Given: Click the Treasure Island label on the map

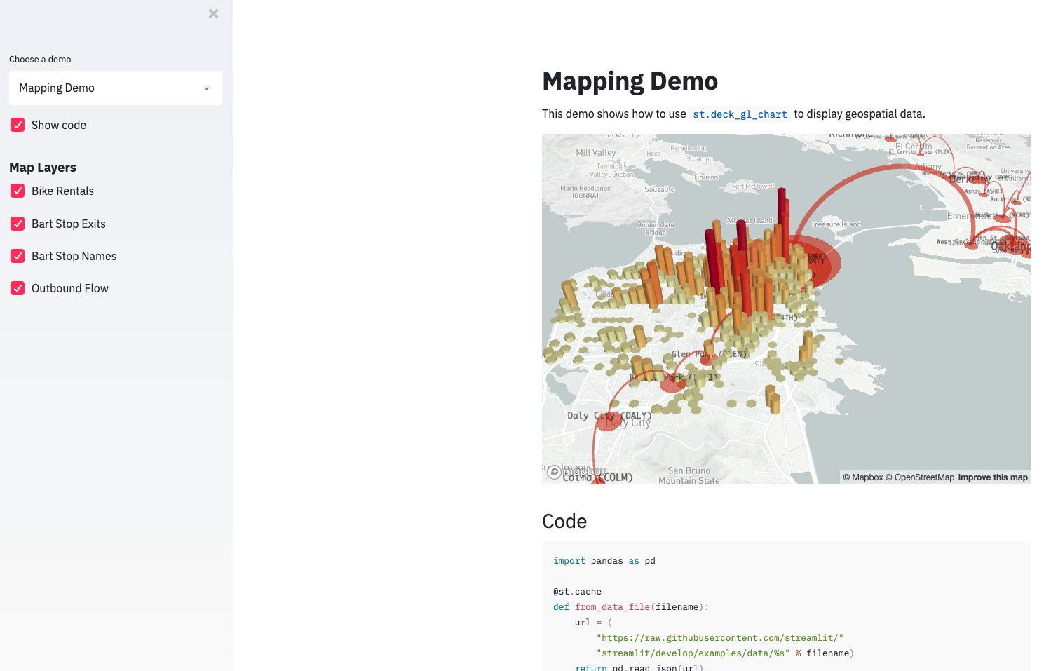Looking at the screenshot, I should [835, 224].
